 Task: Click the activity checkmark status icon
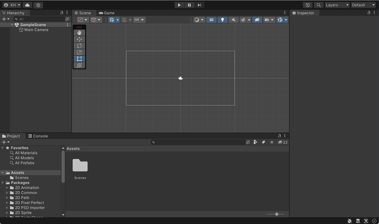(374, 221)
